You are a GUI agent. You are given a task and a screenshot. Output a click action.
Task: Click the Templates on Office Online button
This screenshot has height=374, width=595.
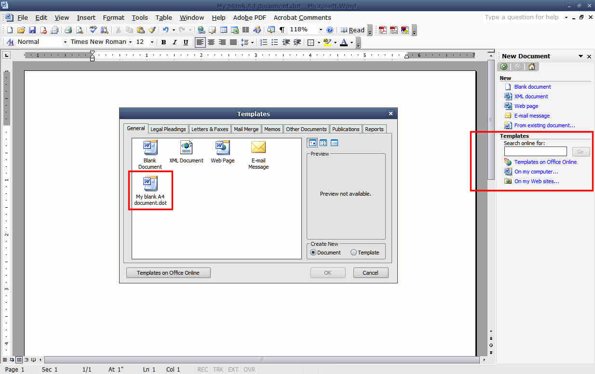(x=168, y=273)
